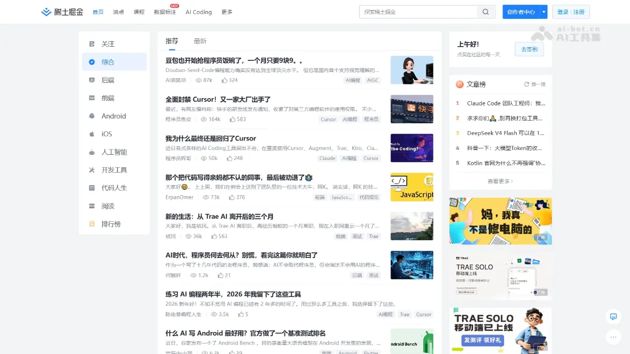Click the Trae tag on 新的生活 article
The height and width of the screenshot is (354, 630).
coord(373,236)
